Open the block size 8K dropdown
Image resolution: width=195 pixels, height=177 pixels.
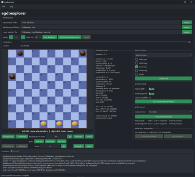[x=38, y=37]
